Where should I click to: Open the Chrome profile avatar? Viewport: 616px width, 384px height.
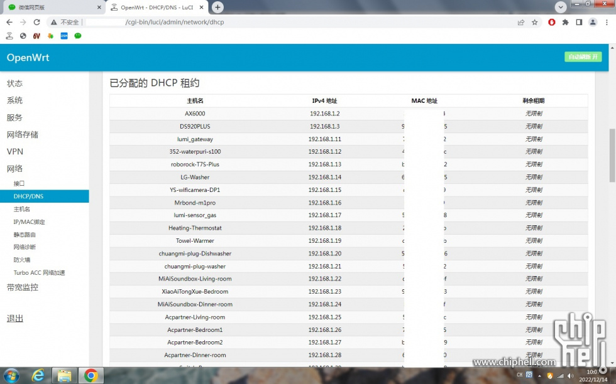click(x=593, y=23)
